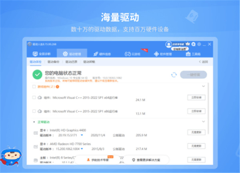Screen dimensions: 240x173
Task: Install the Visual C++ x86 runtime now
Action: click(x=196, y=111)
